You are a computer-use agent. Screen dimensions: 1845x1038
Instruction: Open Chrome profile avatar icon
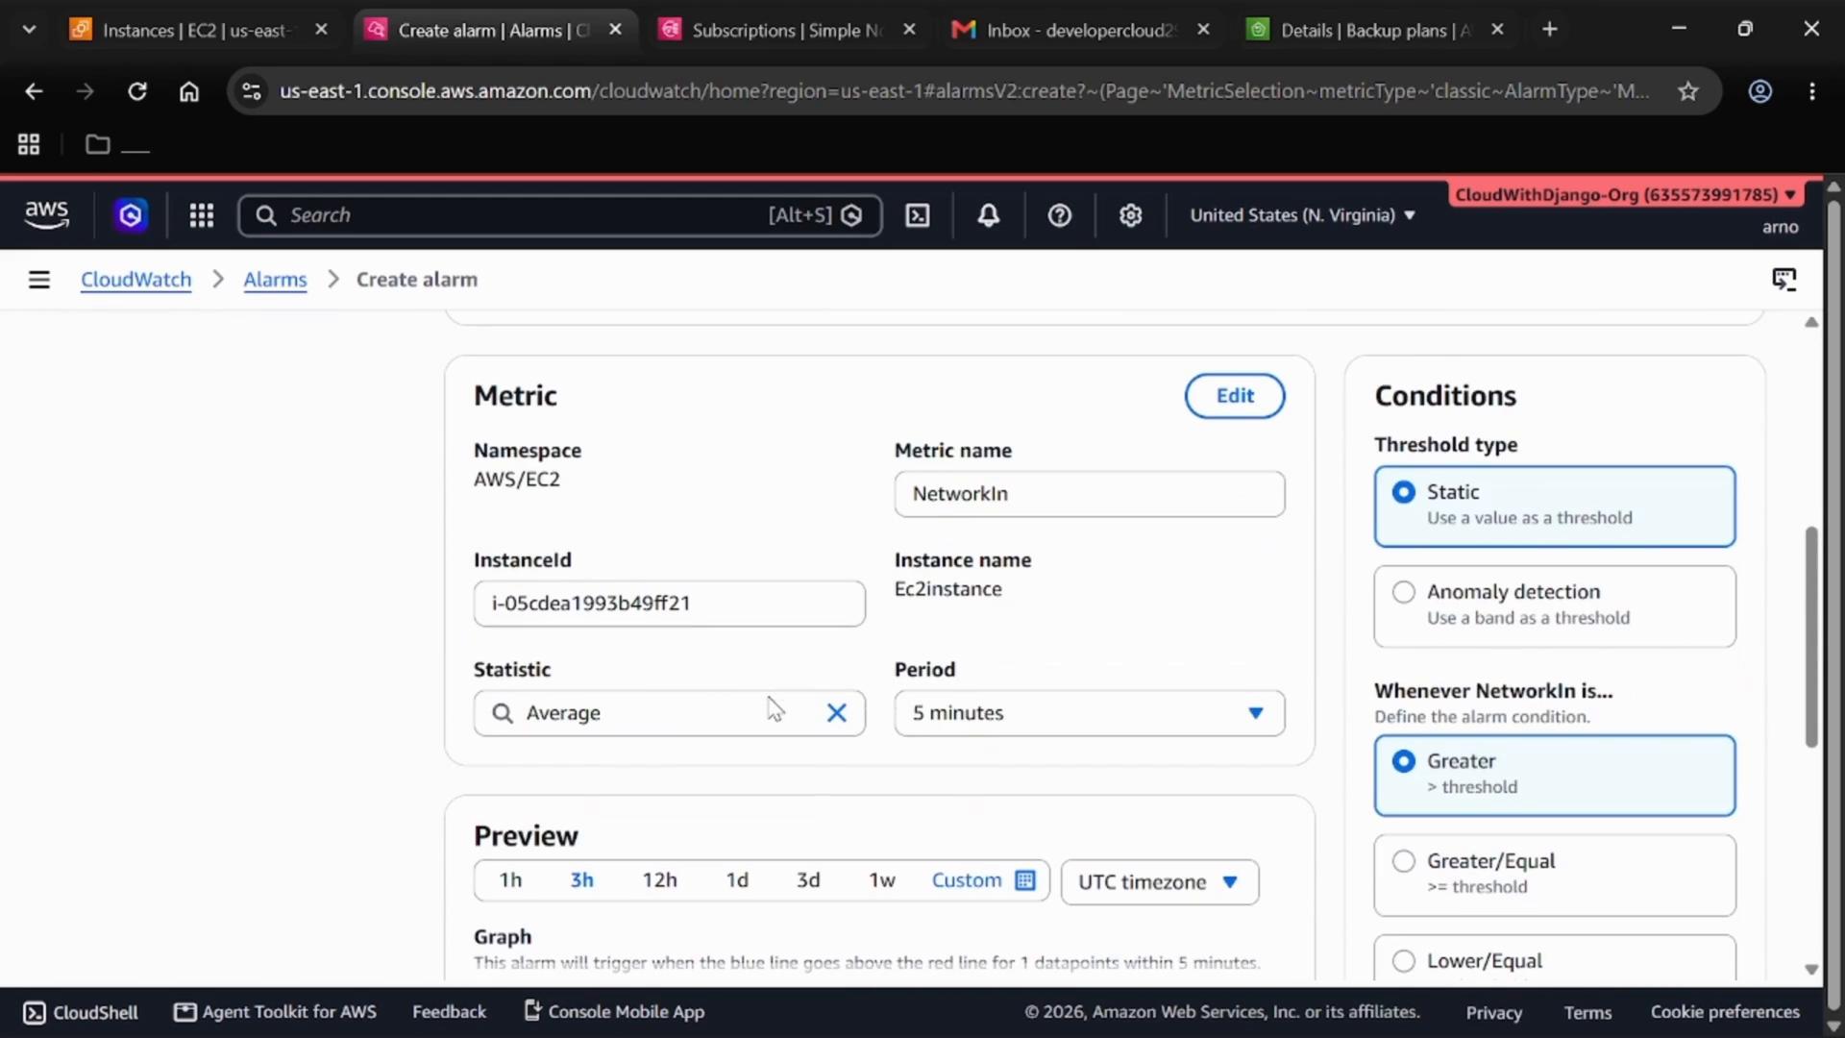pyautogui.click(x=1759, y=91)
